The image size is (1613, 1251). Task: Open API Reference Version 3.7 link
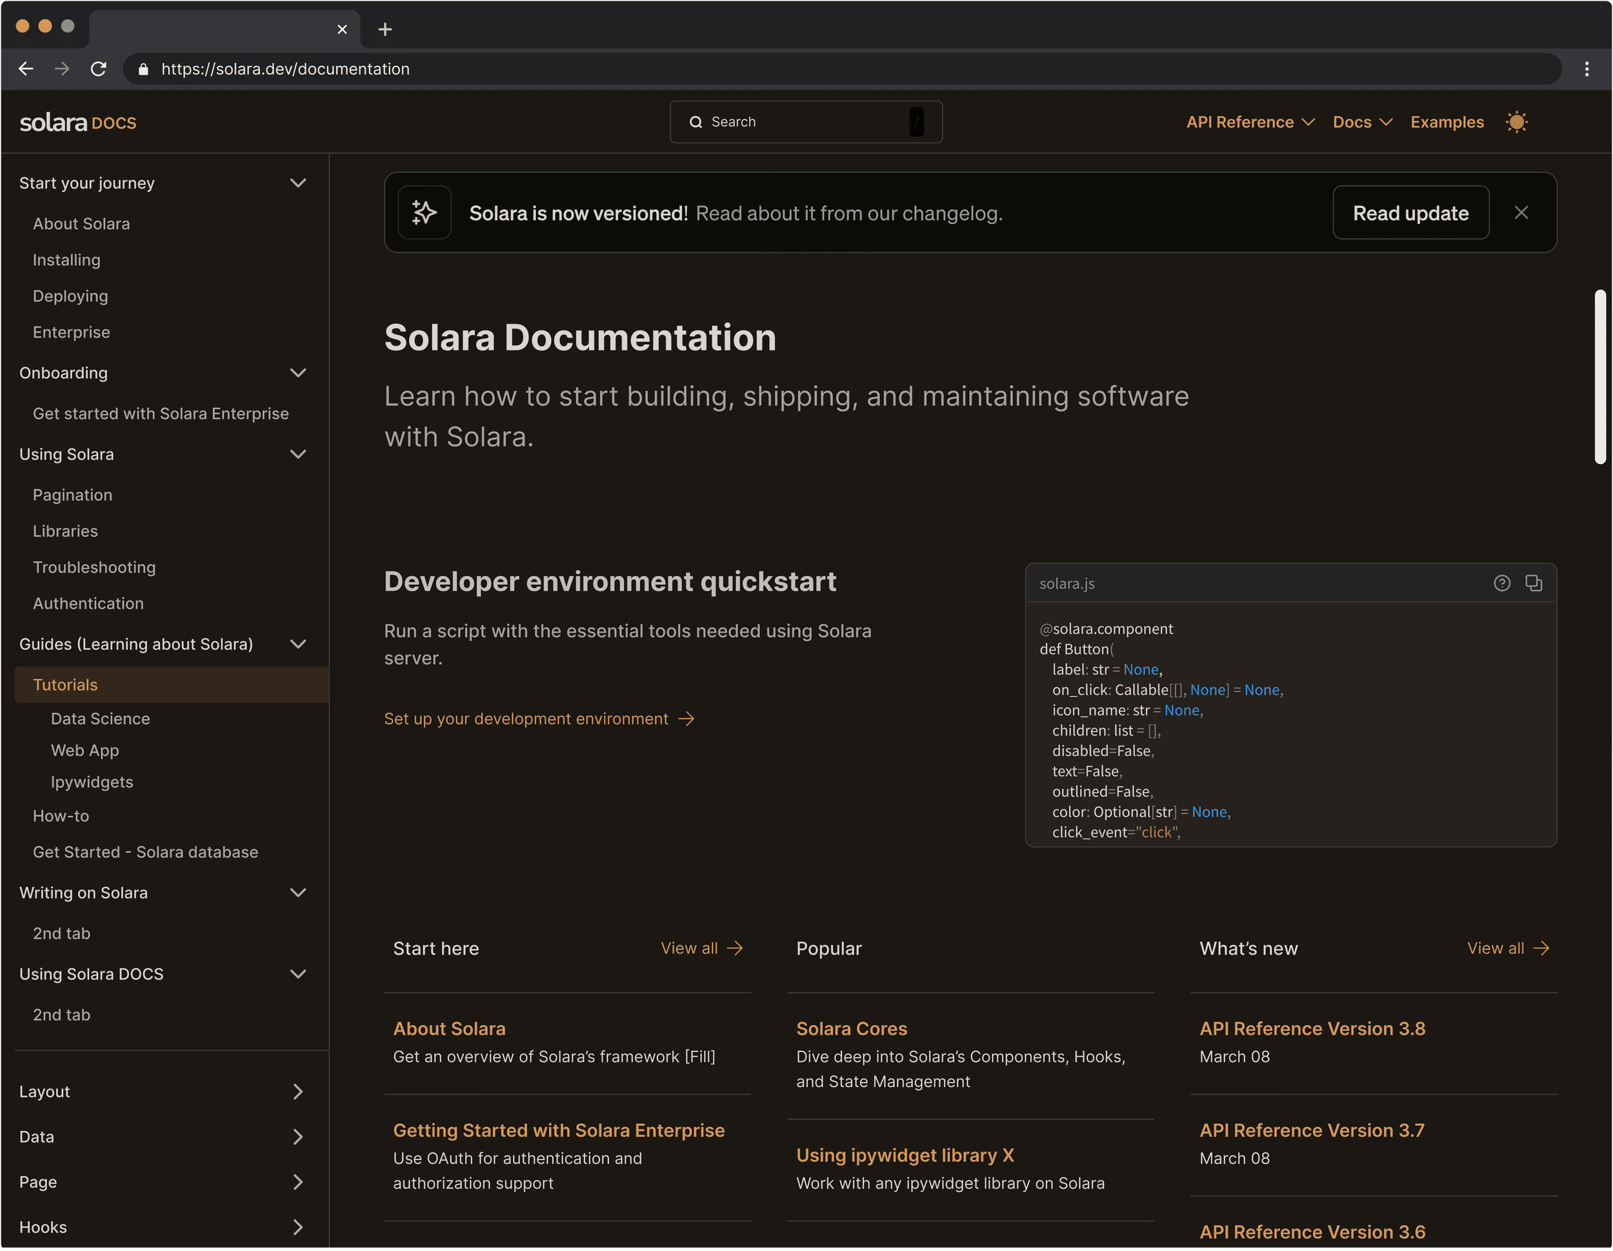point(1311,1130)
